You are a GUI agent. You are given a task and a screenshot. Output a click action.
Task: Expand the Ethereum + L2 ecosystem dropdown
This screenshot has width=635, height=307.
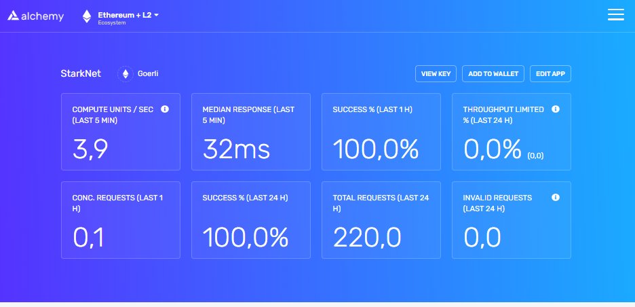(128, 15)
